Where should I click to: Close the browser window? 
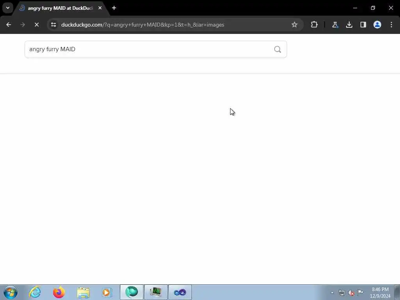pyautogui.click(x=391, y=8)
